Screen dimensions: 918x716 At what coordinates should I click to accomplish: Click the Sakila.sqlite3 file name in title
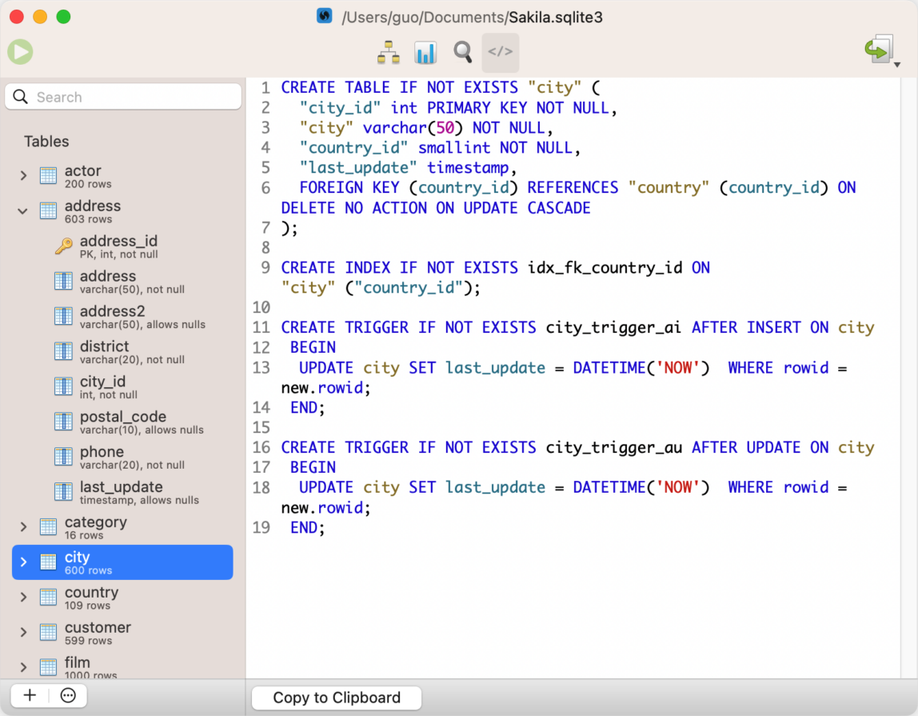556,17
